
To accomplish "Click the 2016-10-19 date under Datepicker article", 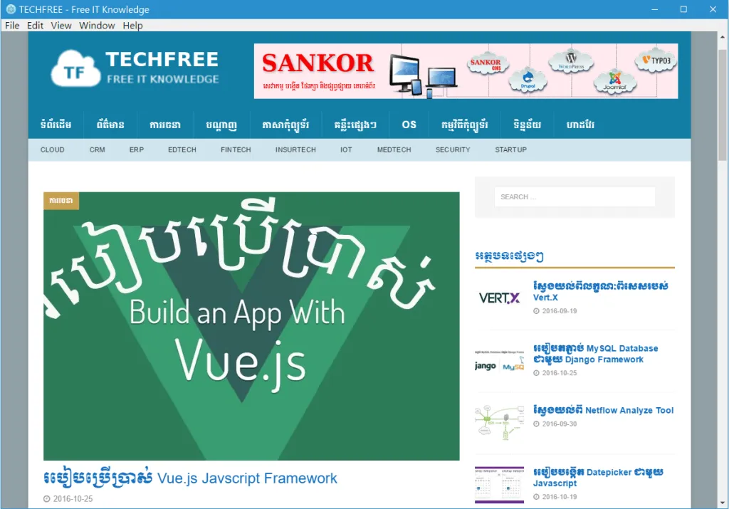I will tap(560, 497).
